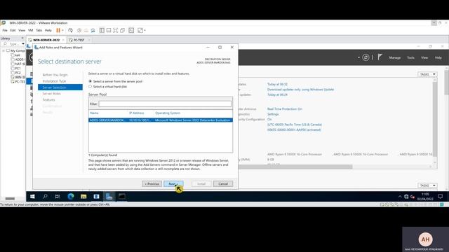Sort server pool by IP Address column
449x252 pixels.
[x=136, y=113]
